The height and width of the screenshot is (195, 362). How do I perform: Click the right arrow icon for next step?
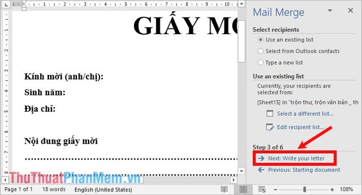[261, 158]
